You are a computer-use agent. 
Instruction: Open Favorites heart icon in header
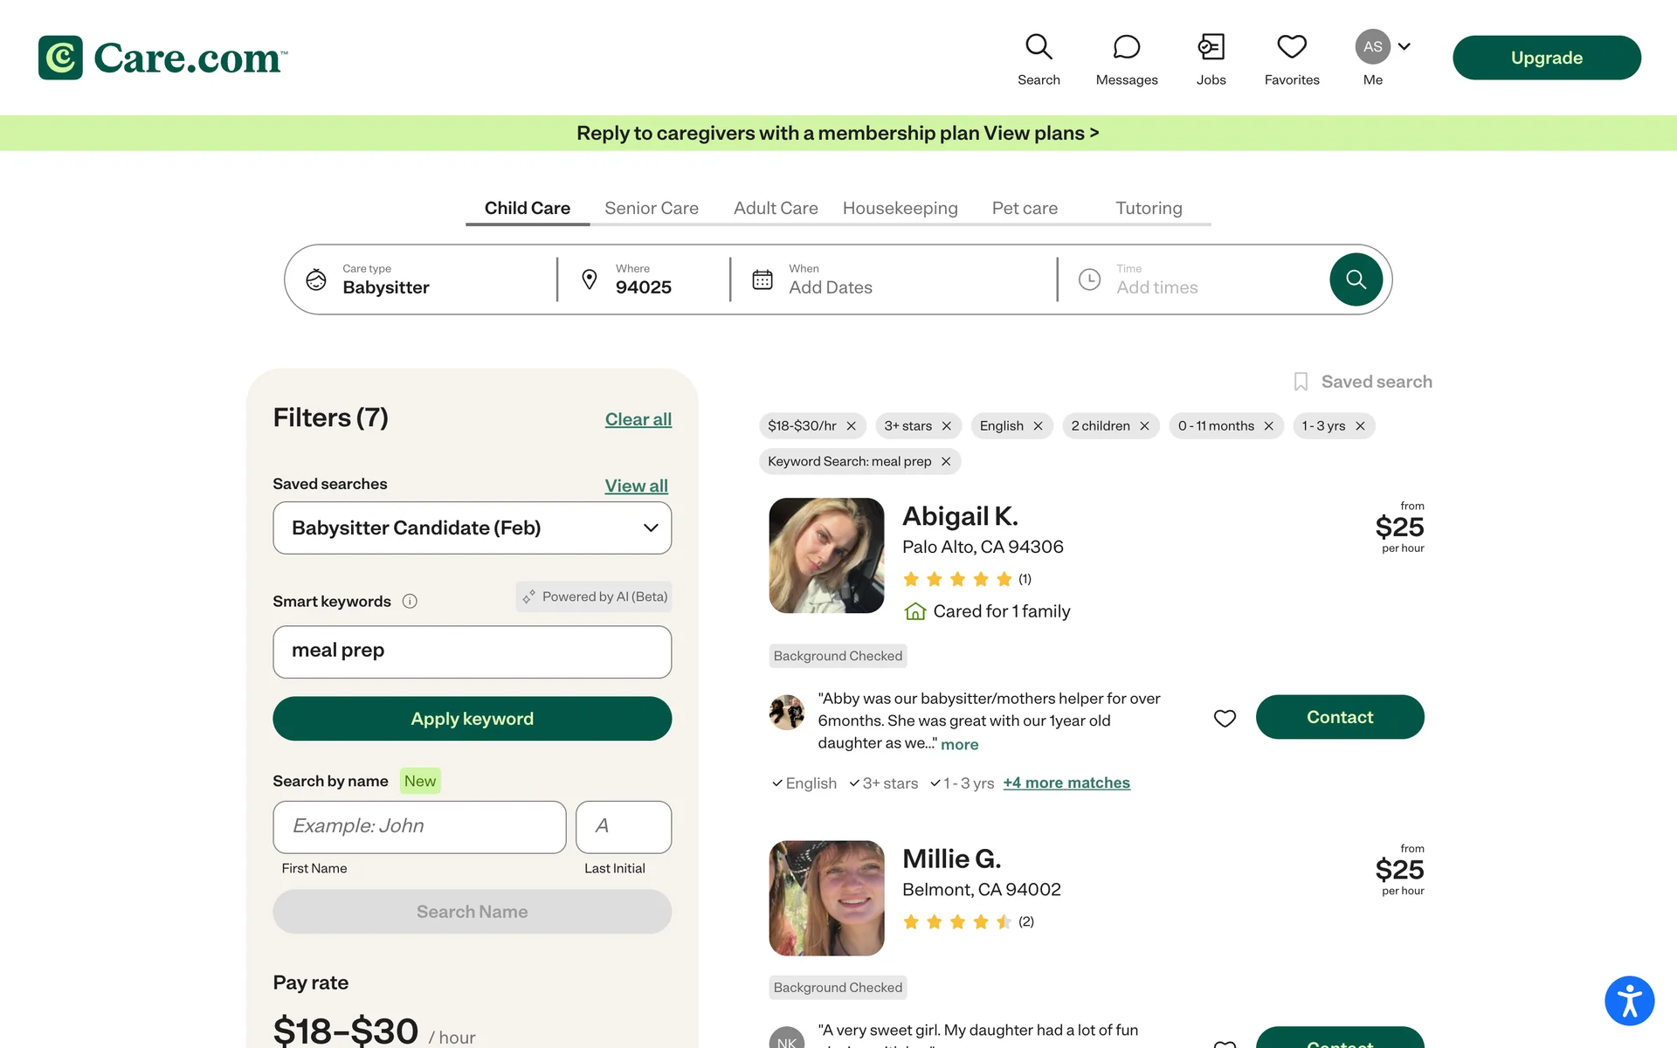pos(1291,48)
